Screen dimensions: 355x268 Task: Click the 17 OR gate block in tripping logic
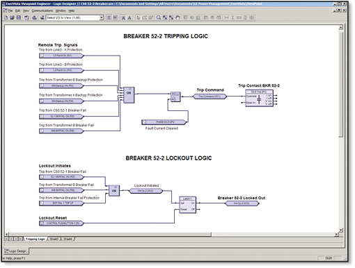point(129,95)
